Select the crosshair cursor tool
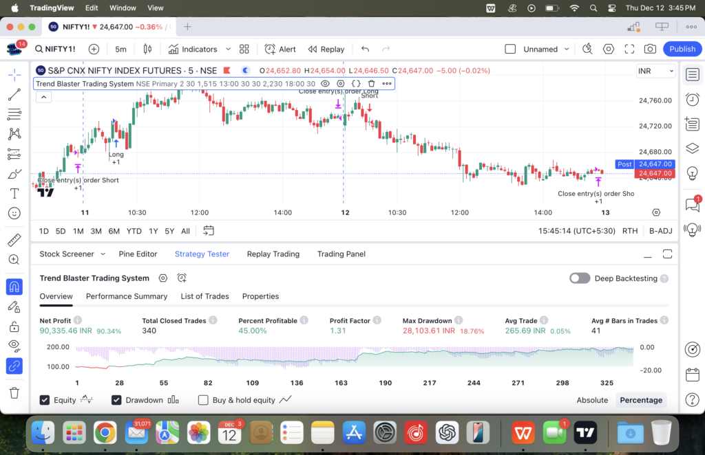 point(14,74)
